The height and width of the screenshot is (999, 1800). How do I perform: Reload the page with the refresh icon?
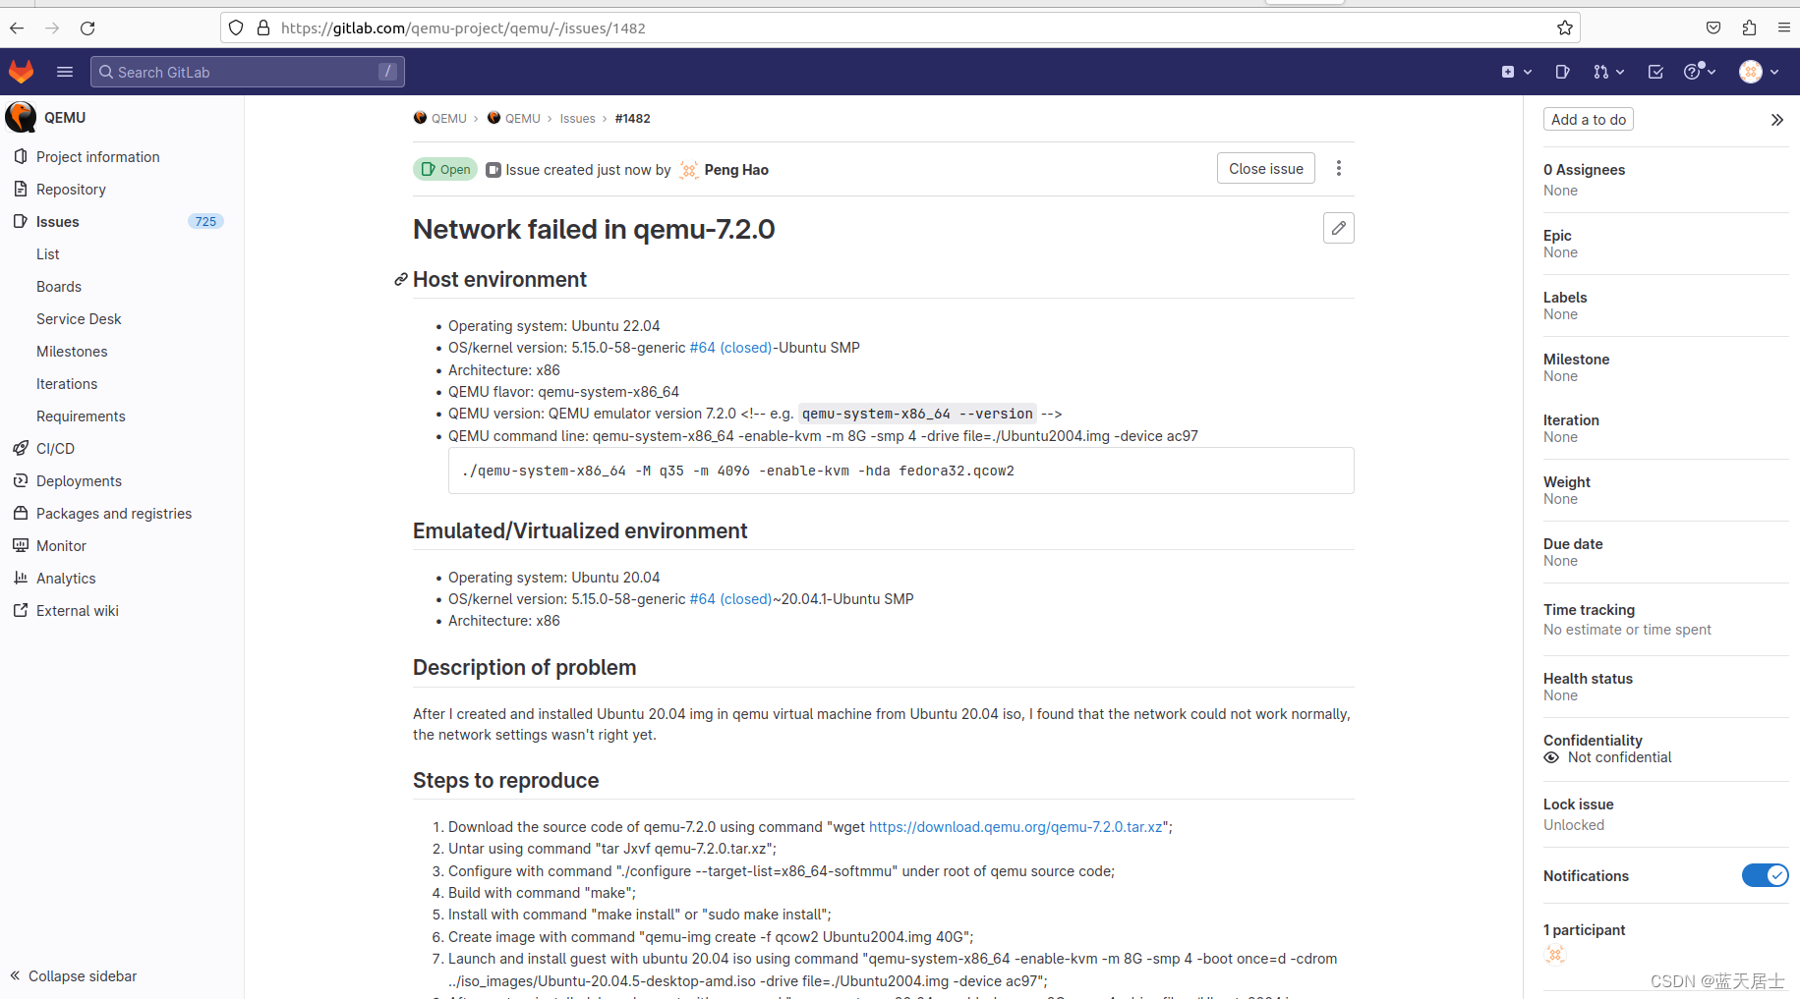(x=87, y=28)
